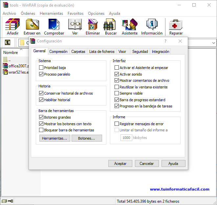
Task: Click the Reparar first-aid kit icon
Action: pos(176,25)
